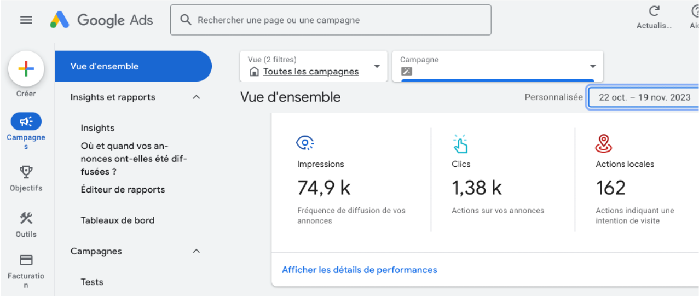Click the Clics pointer icon
Viewport: 699px width, 296px height.
point(460,144)
